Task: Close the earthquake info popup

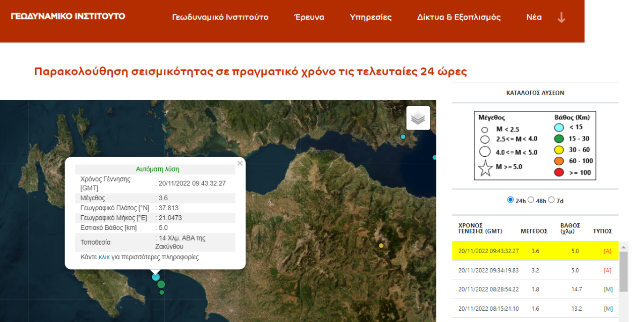Action: 240,163
